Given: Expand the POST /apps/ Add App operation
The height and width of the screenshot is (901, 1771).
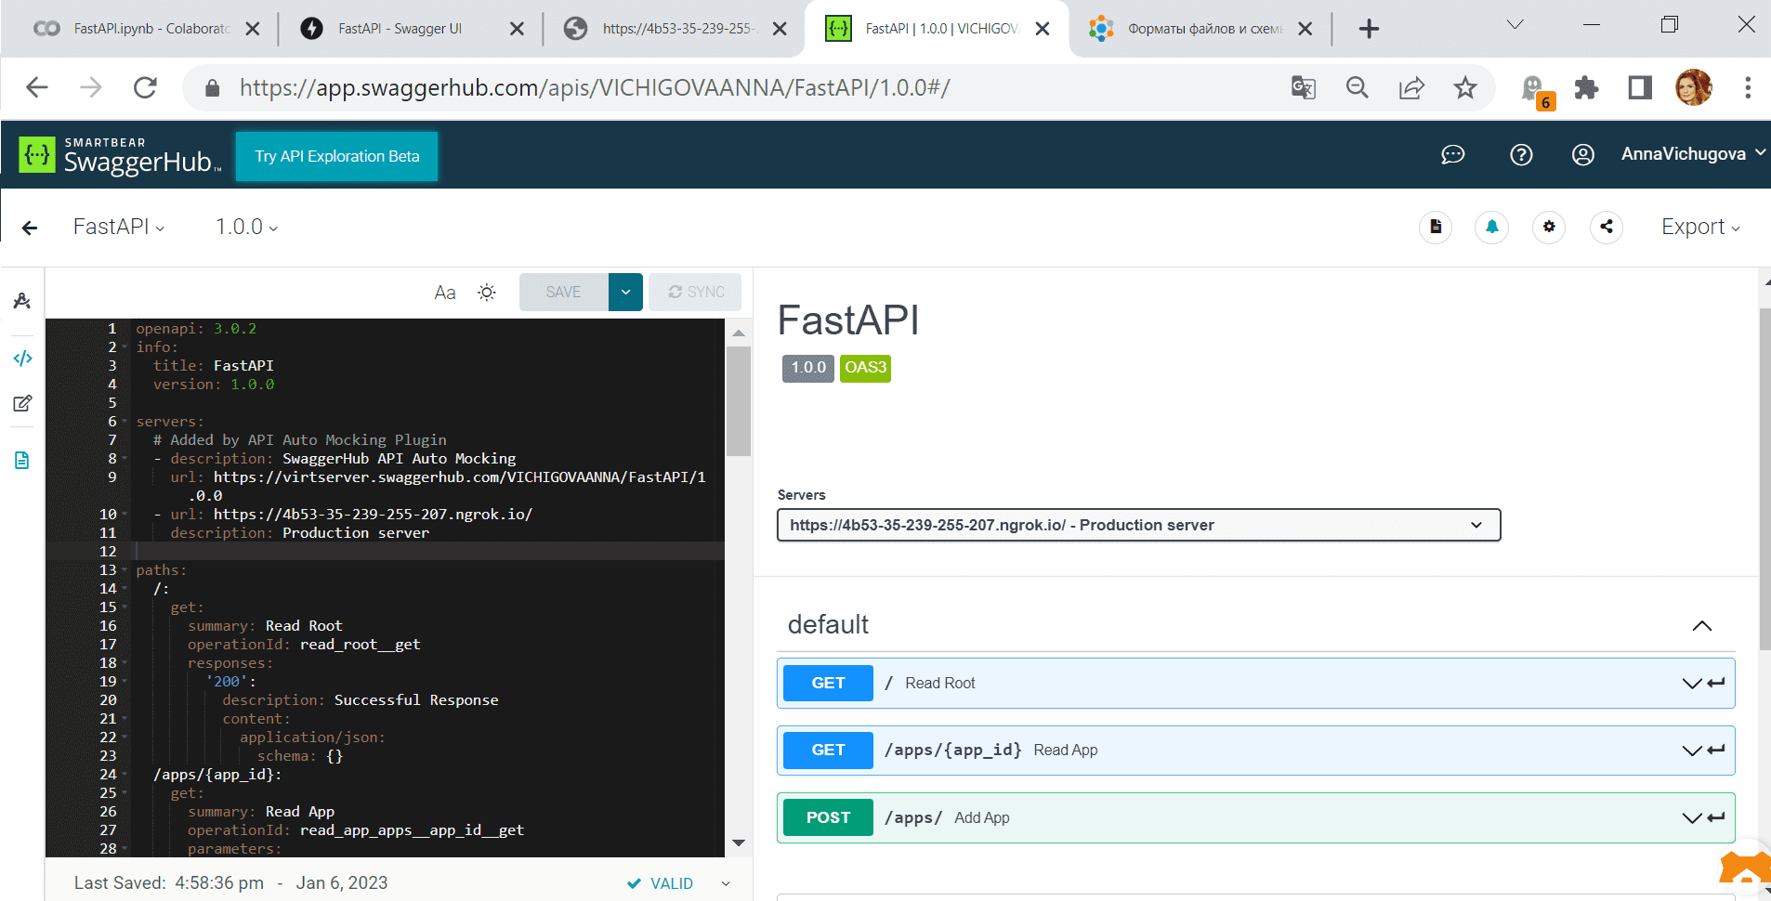Looking at the screenshot, I should pos(1255,817).
